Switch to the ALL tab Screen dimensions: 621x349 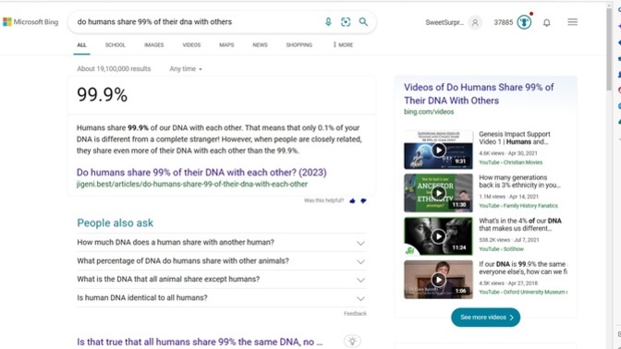pyautogui.click(x=81, y=45)
